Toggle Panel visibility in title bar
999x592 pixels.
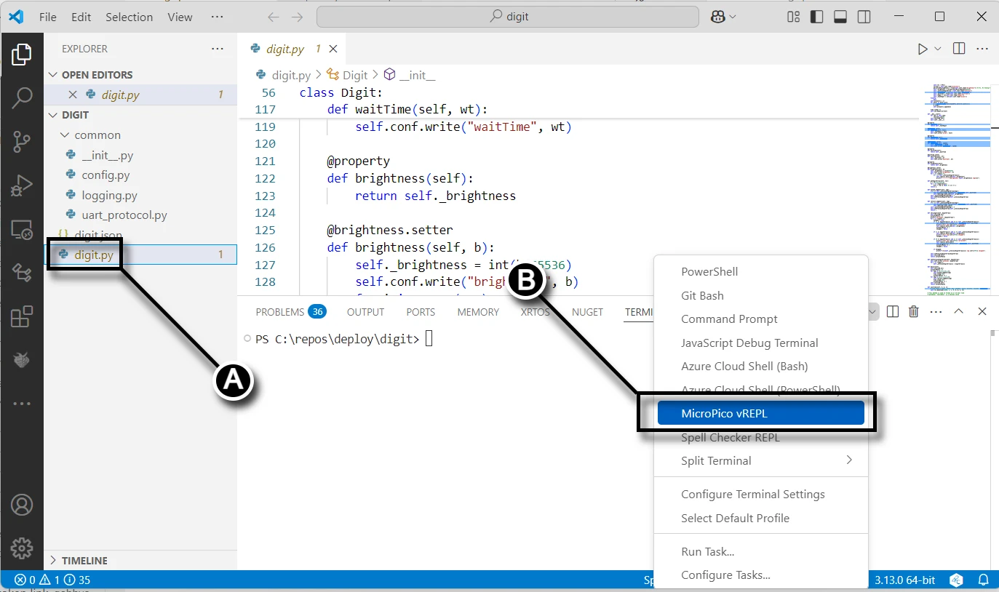coord(840,17)
